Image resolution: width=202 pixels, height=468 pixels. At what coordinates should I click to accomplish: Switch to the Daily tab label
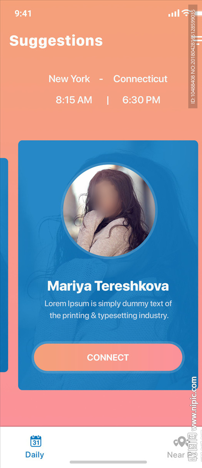click(x=35, y=455)
